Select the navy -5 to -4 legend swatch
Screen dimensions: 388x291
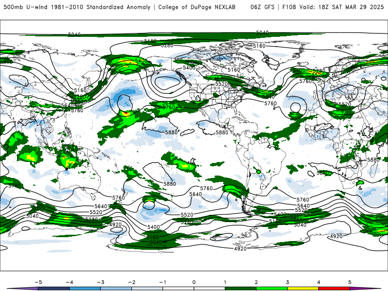tap(54, 289)
